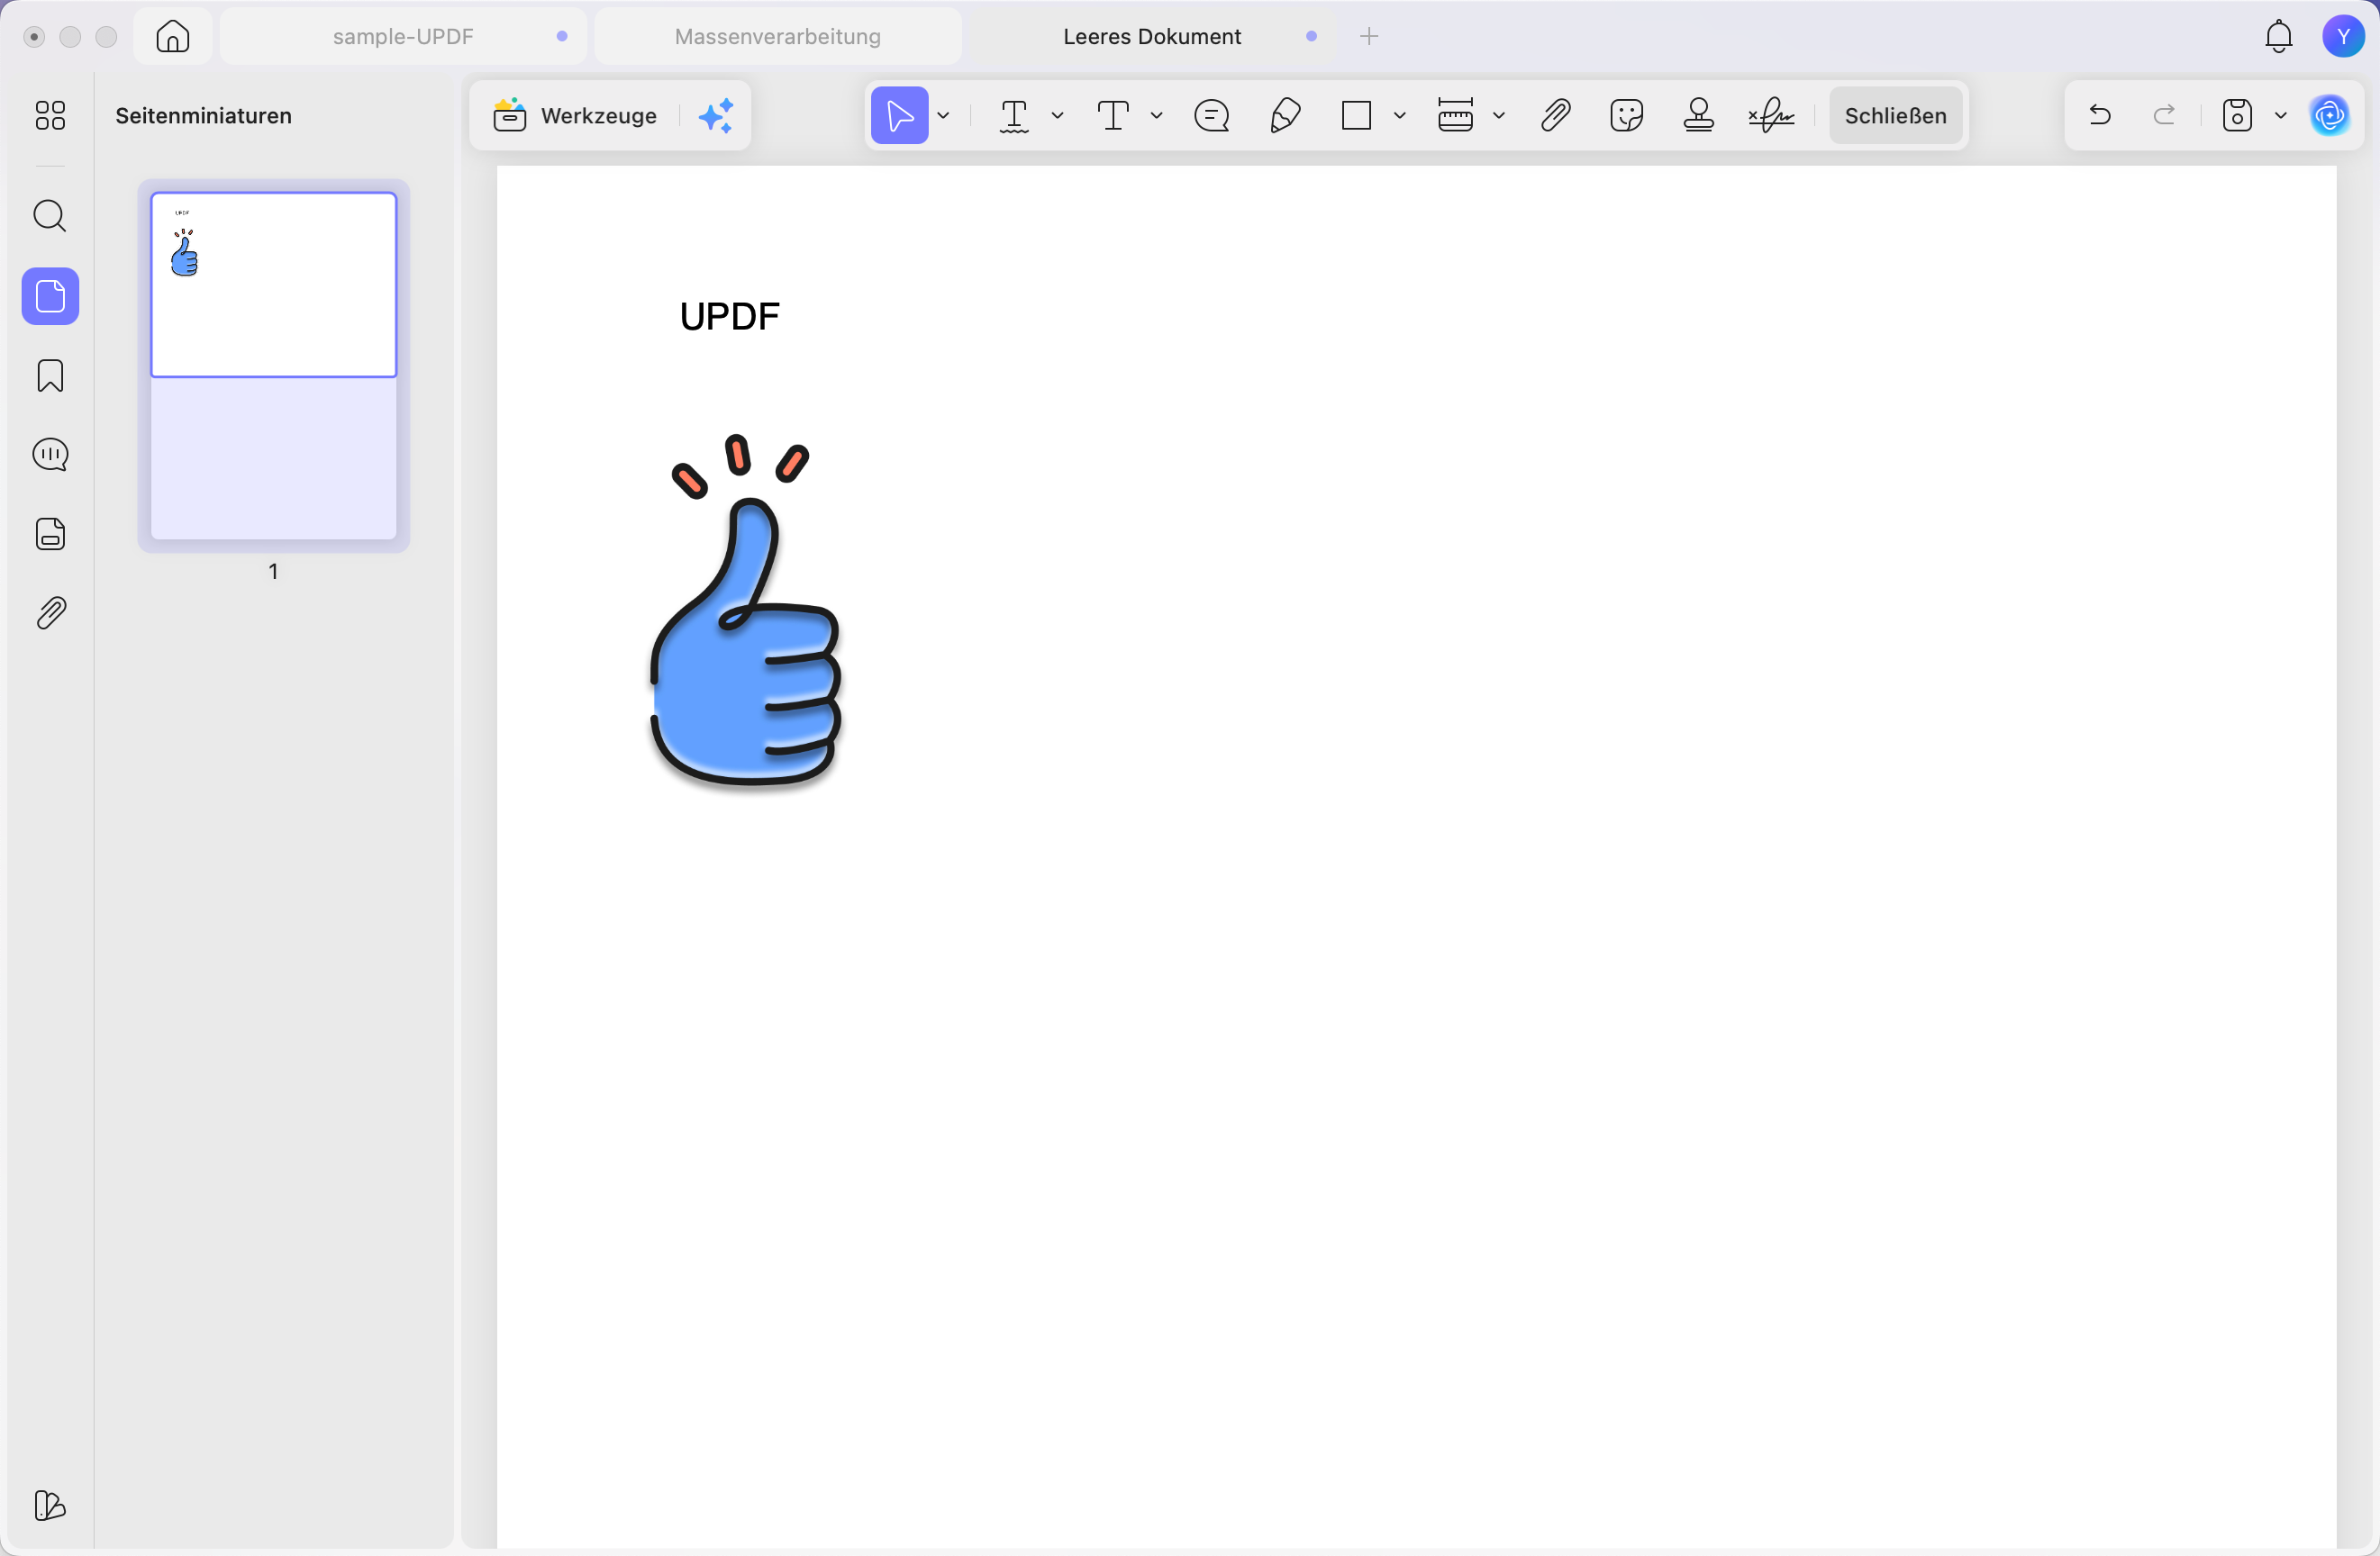Open the dashboard grid icon in sidebar
The height and width of the screenshot is (1556, 2380).
pos(50,115)
